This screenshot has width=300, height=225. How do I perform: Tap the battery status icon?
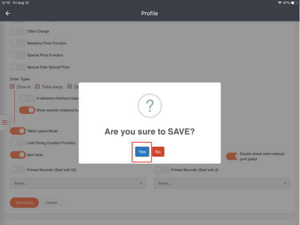[x=293, y=3]
